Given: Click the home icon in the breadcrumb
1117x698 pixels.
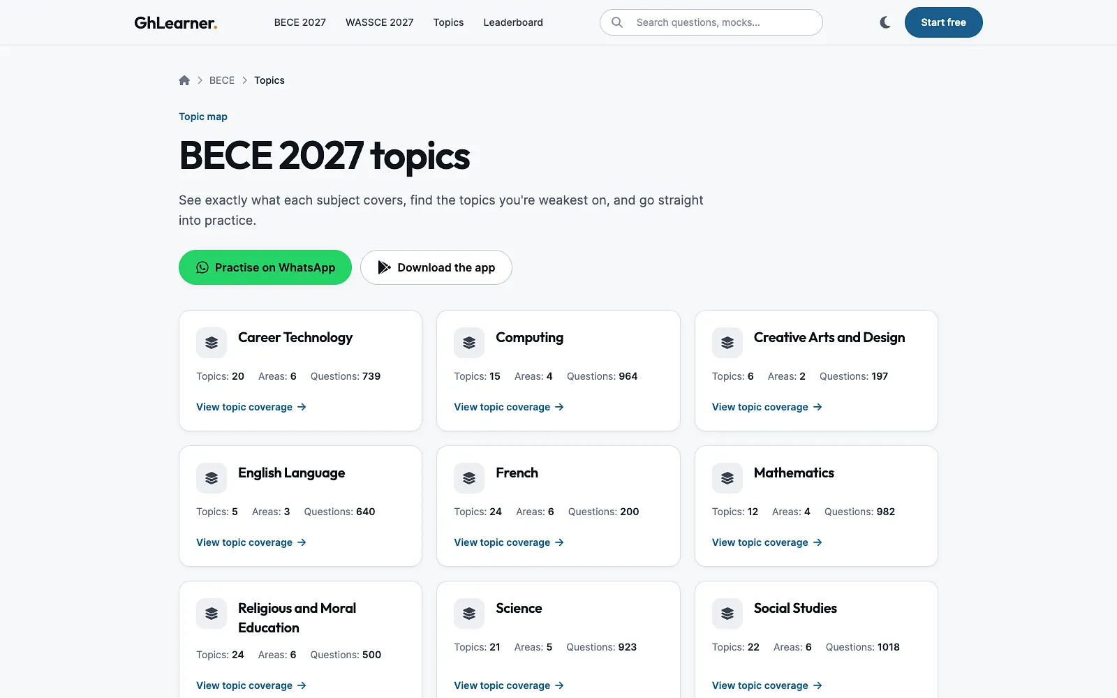Looking at the screenshot, I should 184,80.
